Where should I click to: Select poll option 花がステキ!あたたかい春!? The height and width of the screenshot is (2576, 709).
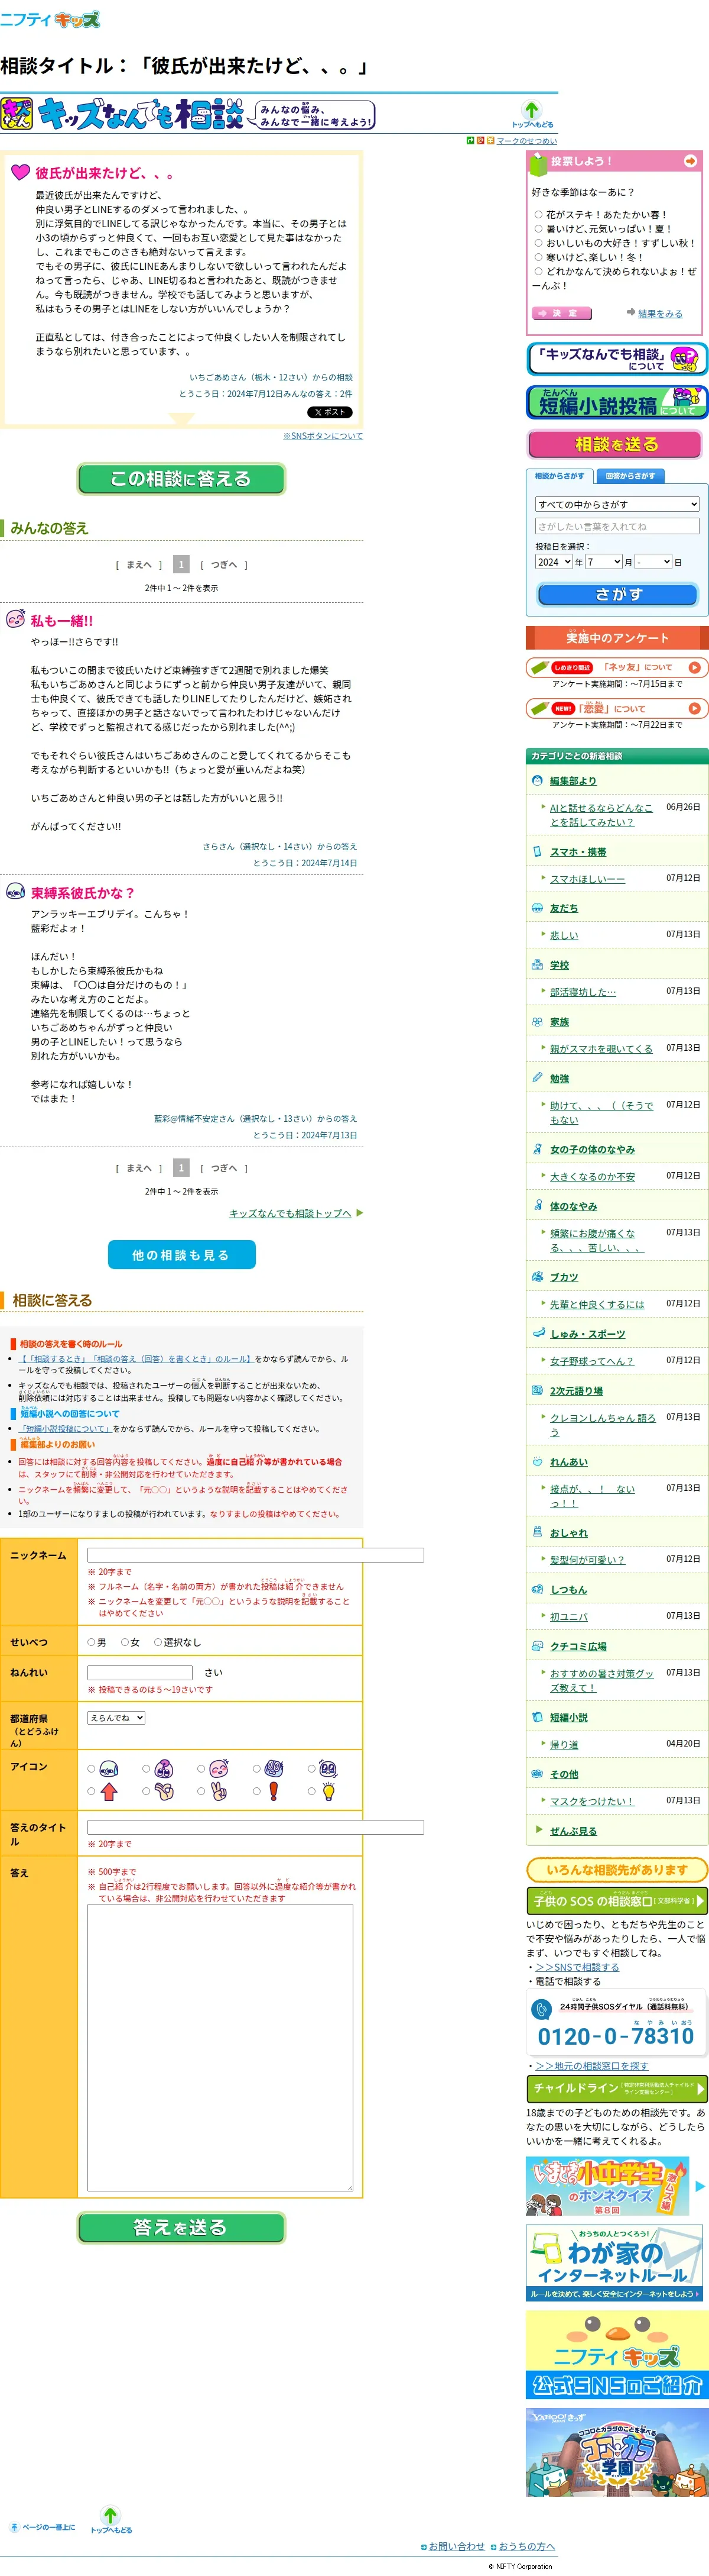pos(538,214)
